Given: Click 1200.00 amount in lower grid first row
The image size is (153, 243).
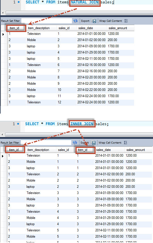Looking at the screenshot, I should click(131, 155).
